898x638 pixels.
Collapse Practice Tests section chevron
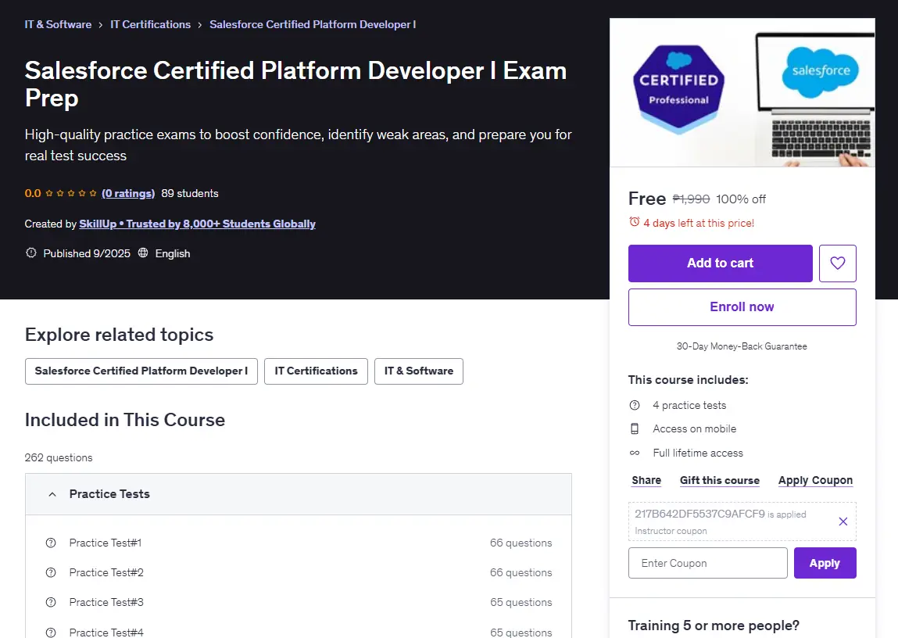pyautogui.click(x=52, y=493)
